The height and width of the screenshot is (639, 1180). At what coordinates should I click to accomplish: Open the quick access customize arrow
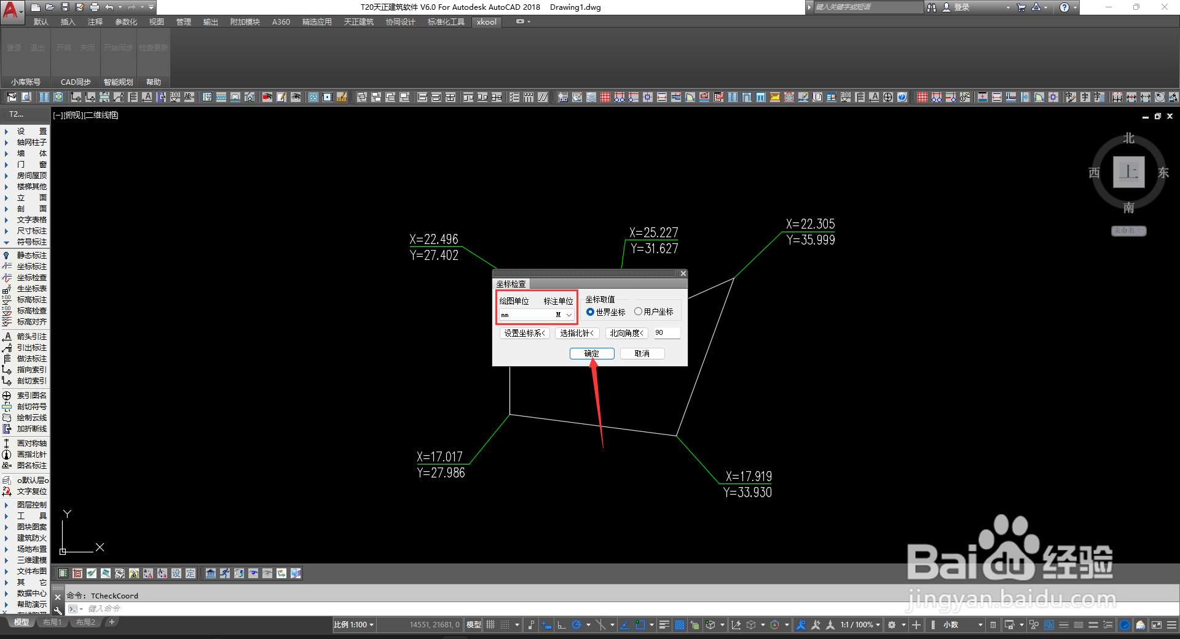tap(151, 7)
